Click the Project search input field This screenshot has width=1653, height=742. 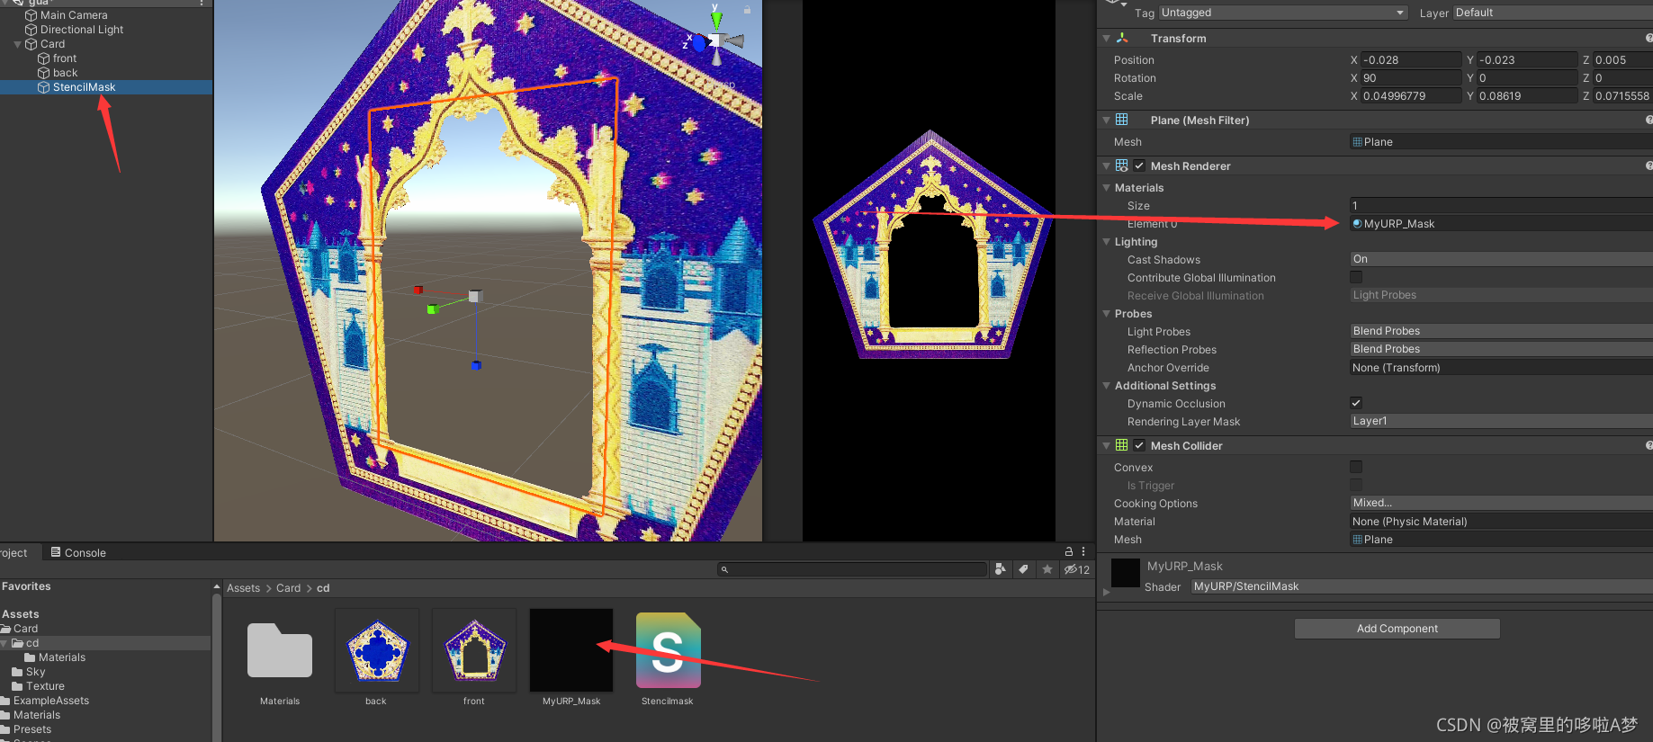pyautogui.click(x=853, y=569)
